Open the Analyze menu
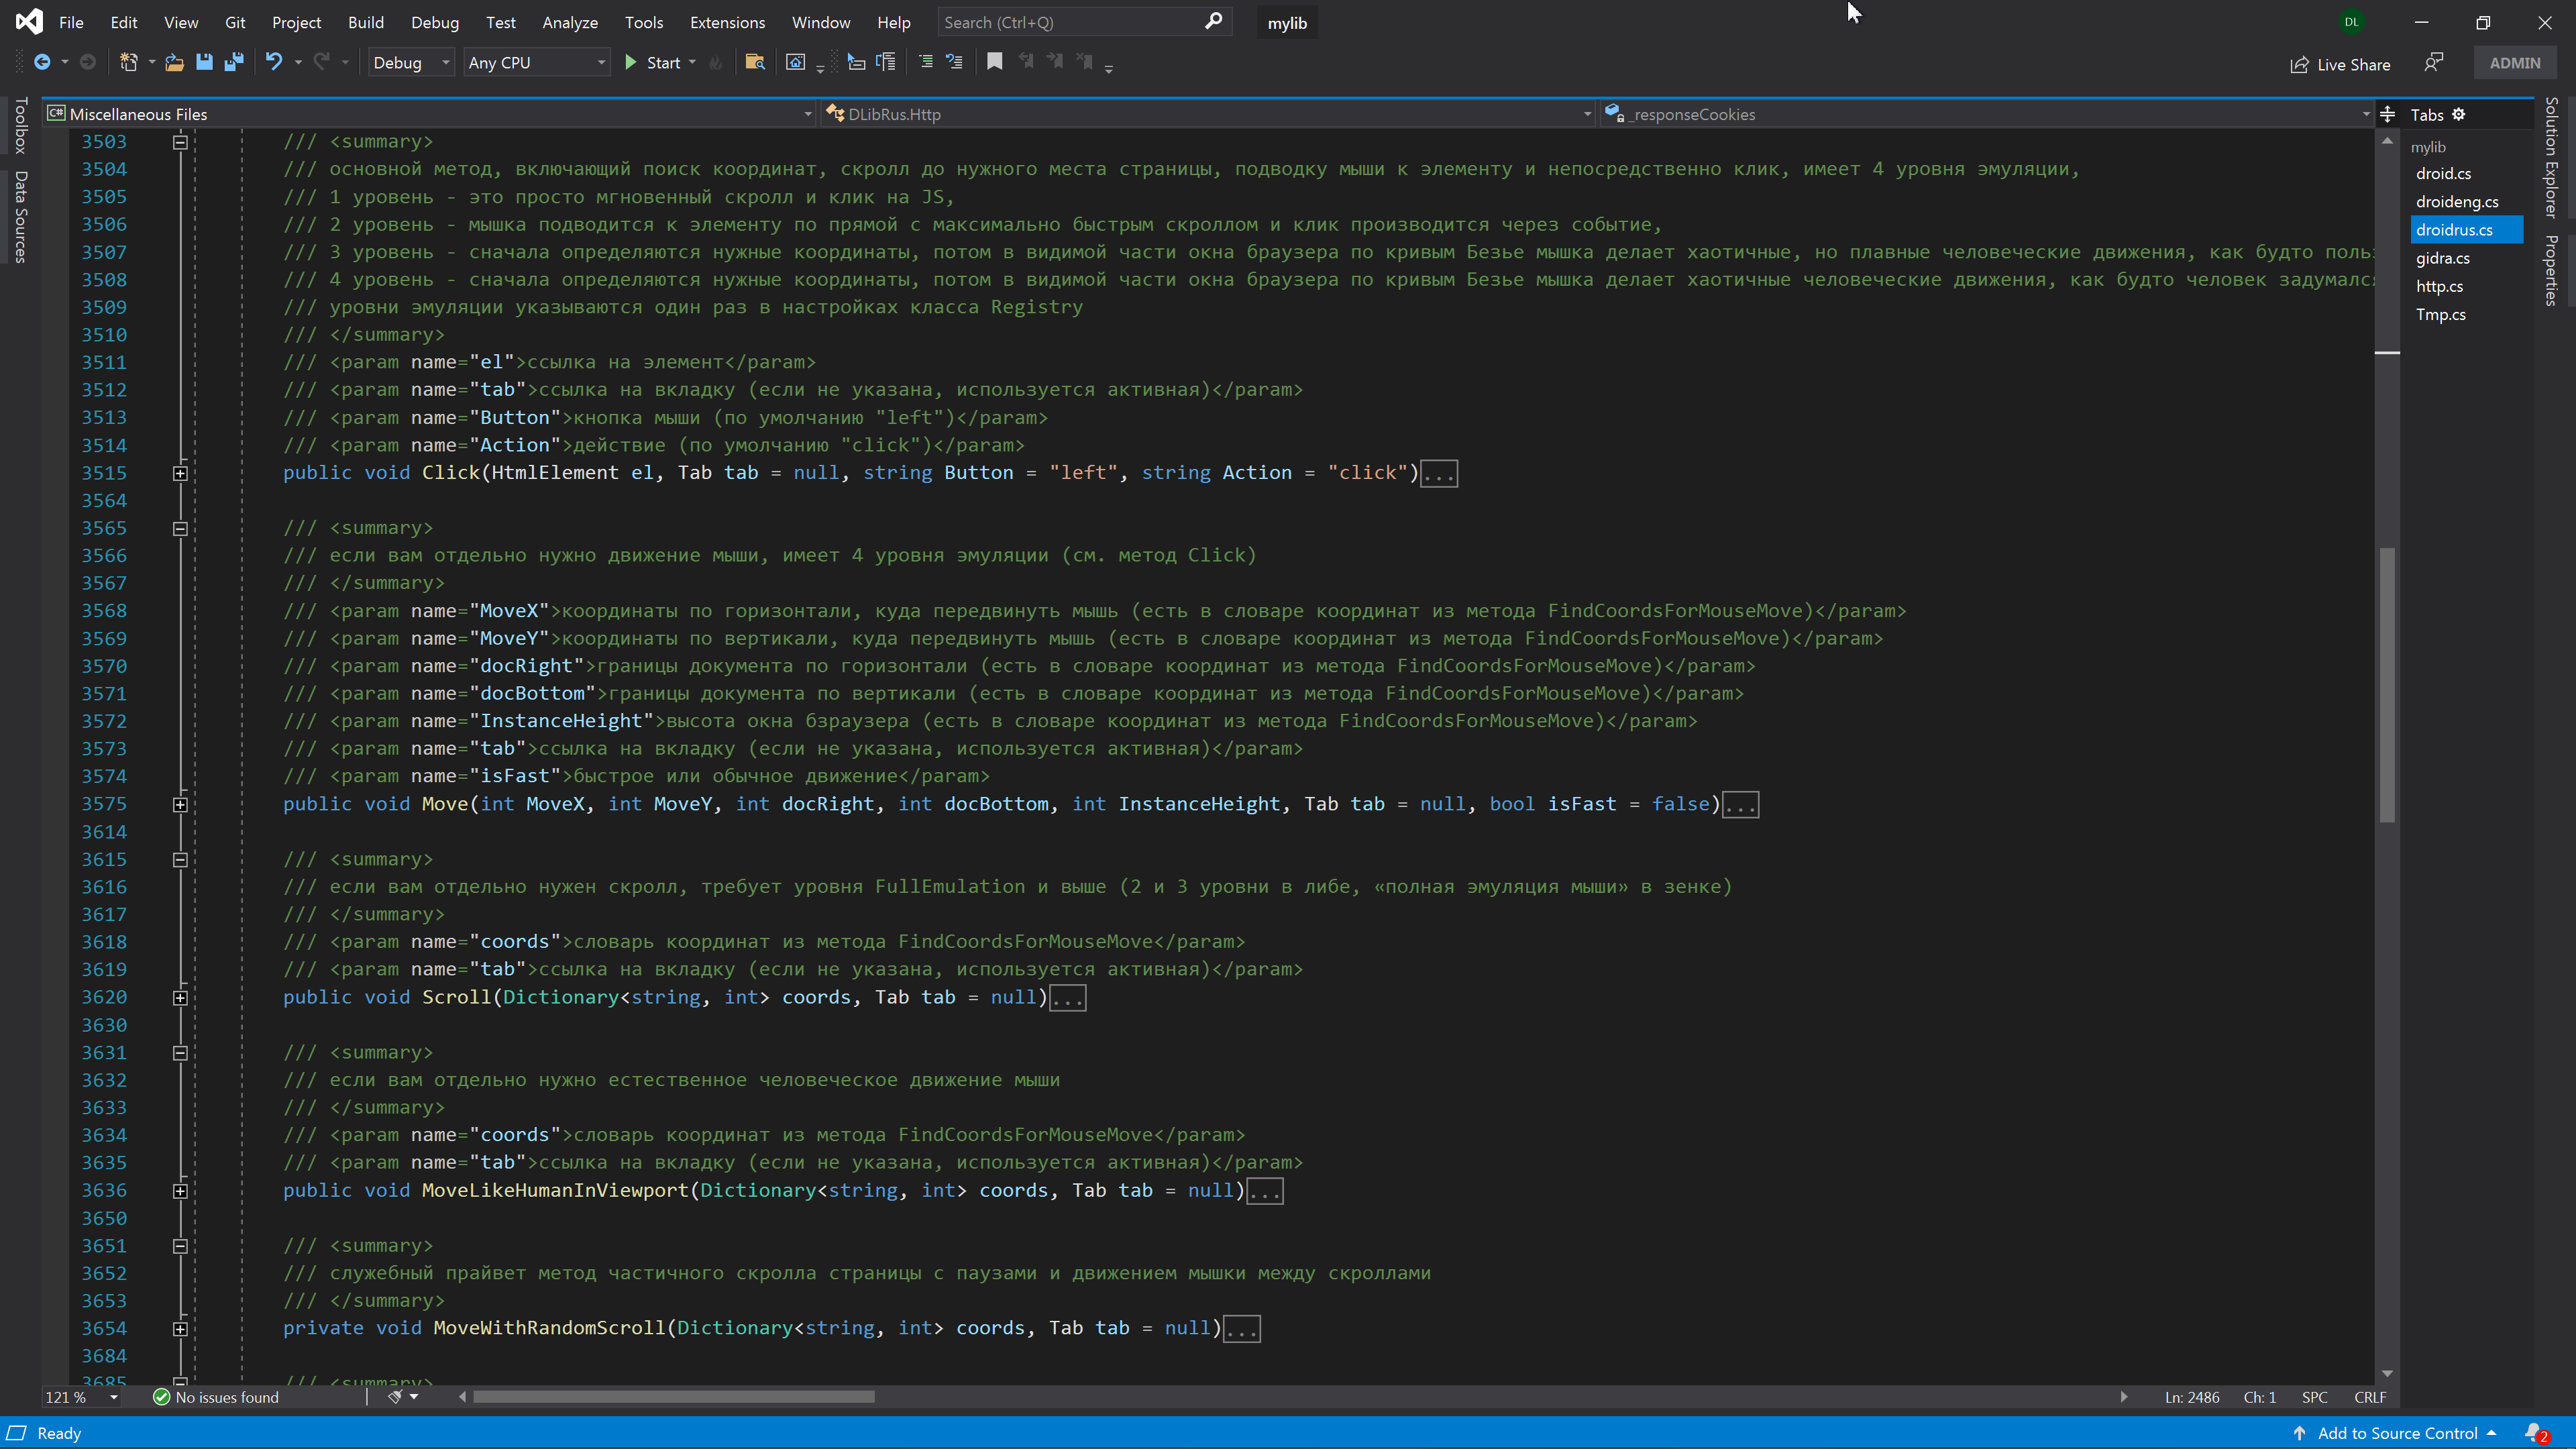The height and width of the screenshot is (1449, 2576). pyautogui.click(x=570, y=21)
